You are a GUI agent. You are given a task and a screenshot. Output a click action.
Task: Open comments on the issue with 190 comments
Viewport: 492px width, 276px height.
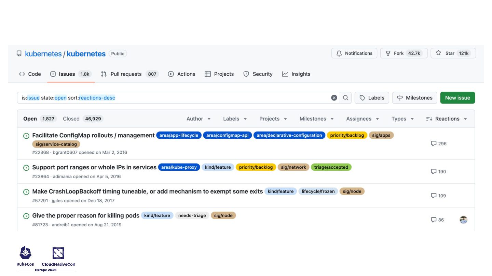(438, 171)
